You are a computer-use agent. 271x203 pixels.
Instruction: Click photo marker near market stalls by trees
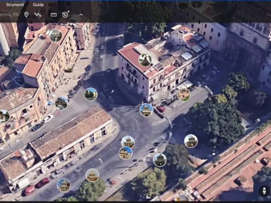point(183,95)
